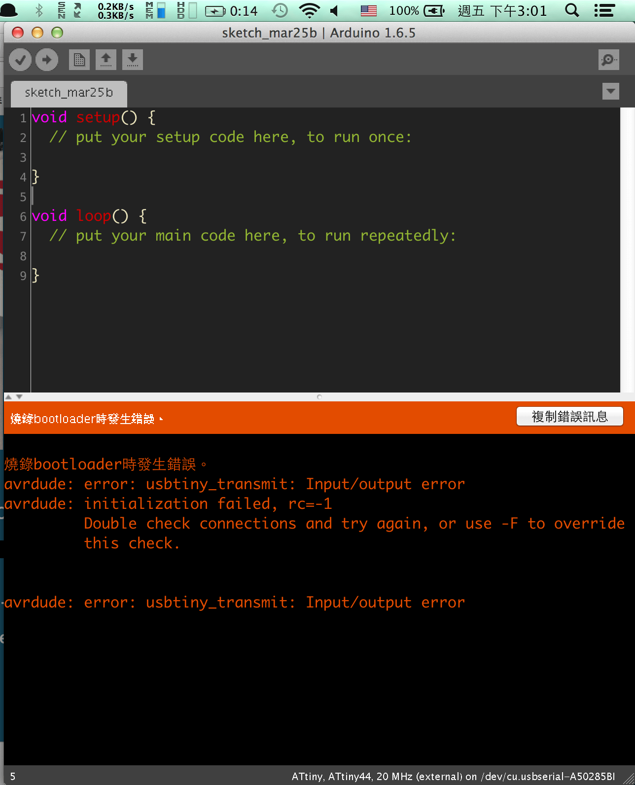Image resolution: width=635 pixels, height=785 pixels.
Task: Open Spotlight search icon
Action: tap(572, 10)
